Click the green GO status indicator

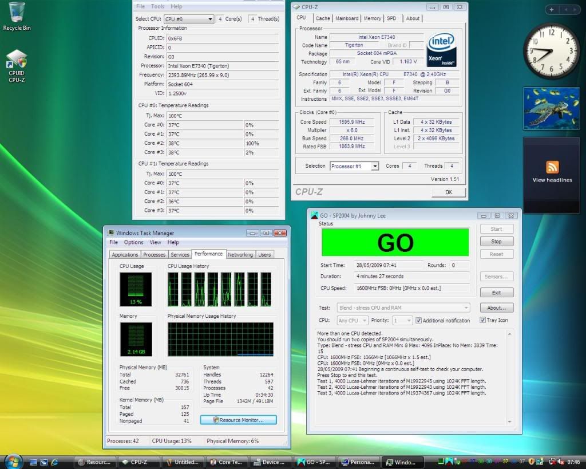point(395,242)
